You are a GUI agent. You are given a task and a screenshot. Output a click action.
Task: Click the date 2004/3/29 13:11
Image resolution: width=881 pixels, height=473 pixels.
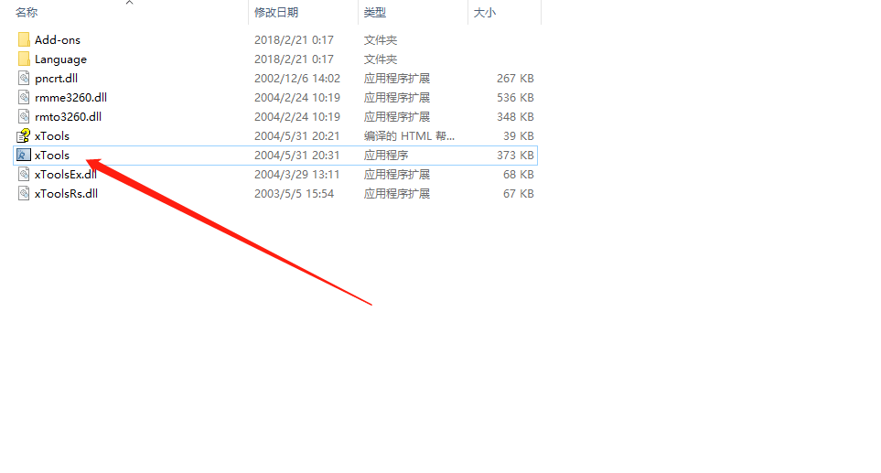(x=297, y=174)
